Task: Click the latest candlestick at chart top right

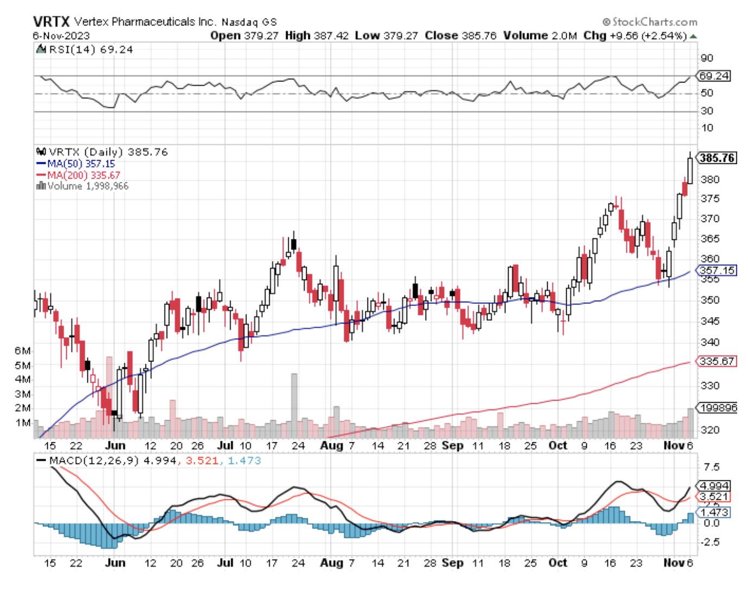Action: coord(690,170)
